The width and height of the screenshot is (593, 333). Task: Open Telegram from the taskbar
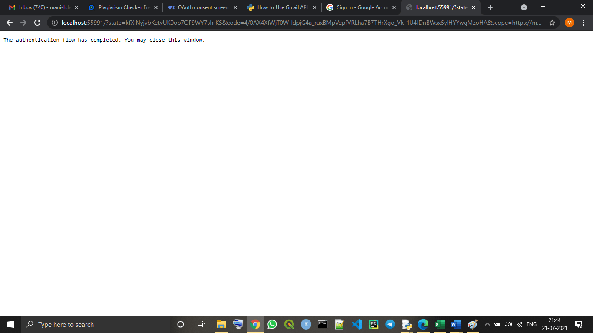pyautogui.click(x=389, y=324)
